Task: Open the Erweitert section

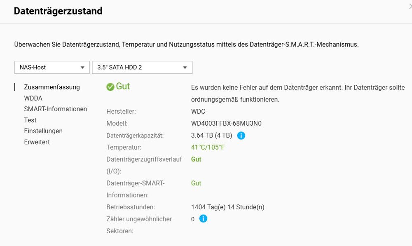Action: click(x=37, y=142)
